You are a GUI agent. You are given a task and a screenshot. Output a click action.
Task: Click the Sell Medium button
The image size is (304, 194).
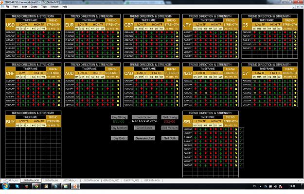pos(170,128)
